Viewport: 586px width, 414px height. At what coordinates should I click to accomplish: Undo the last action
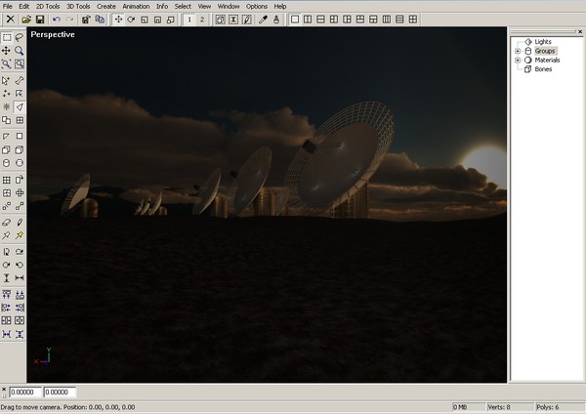[57, 20]
